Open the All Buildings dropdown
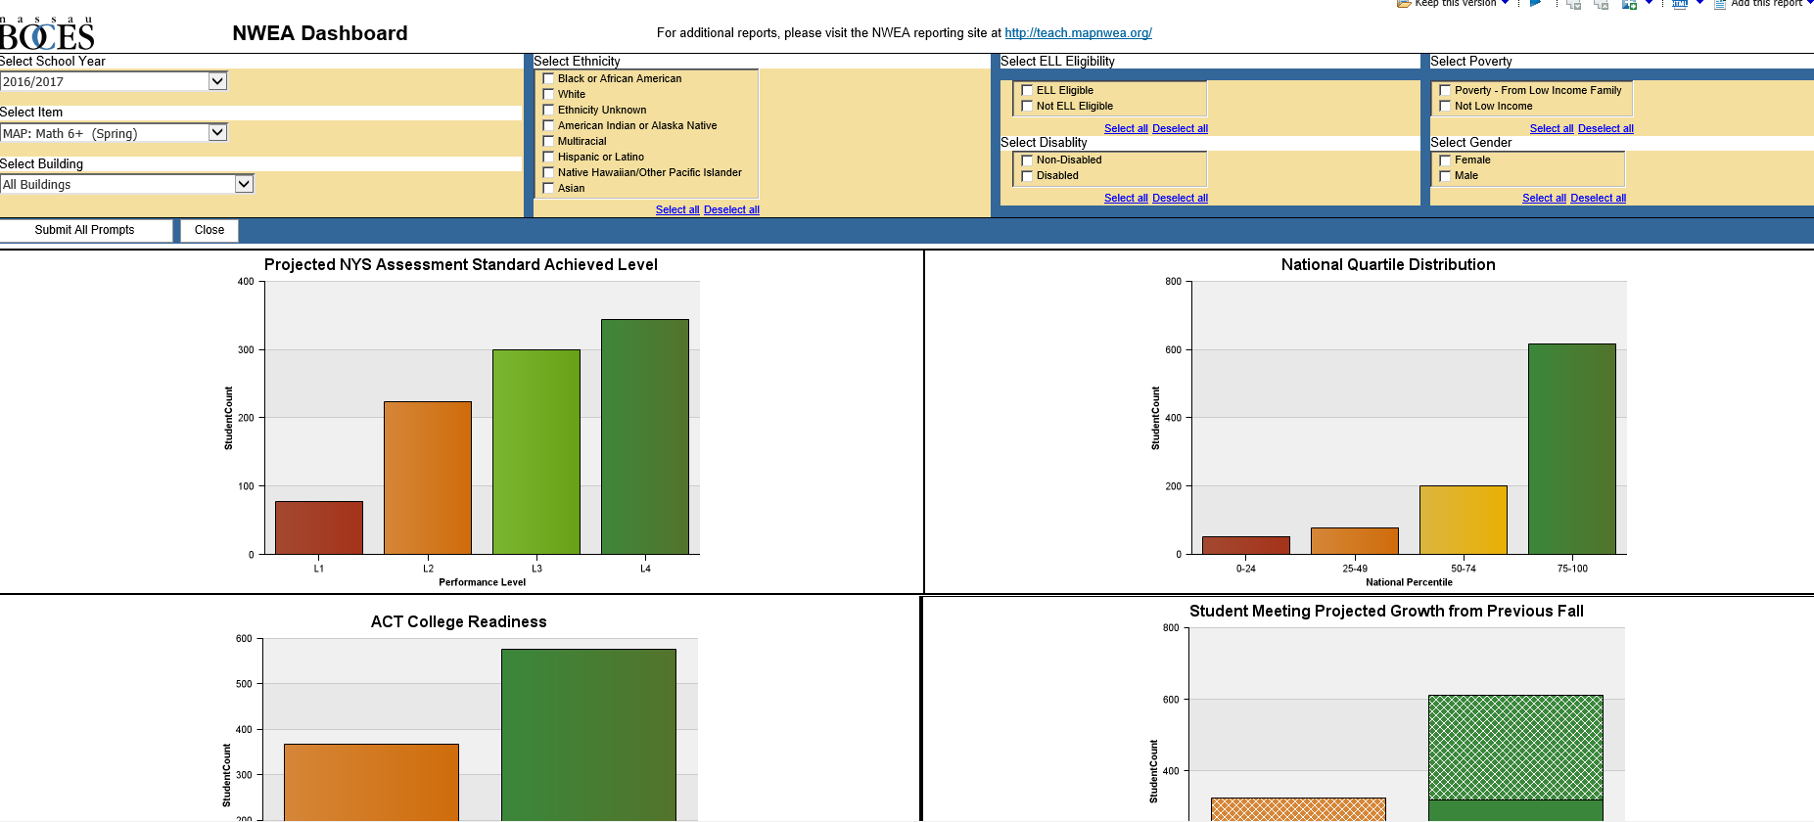The height and width of the screenshot is (822, 1814). (127, 184)
